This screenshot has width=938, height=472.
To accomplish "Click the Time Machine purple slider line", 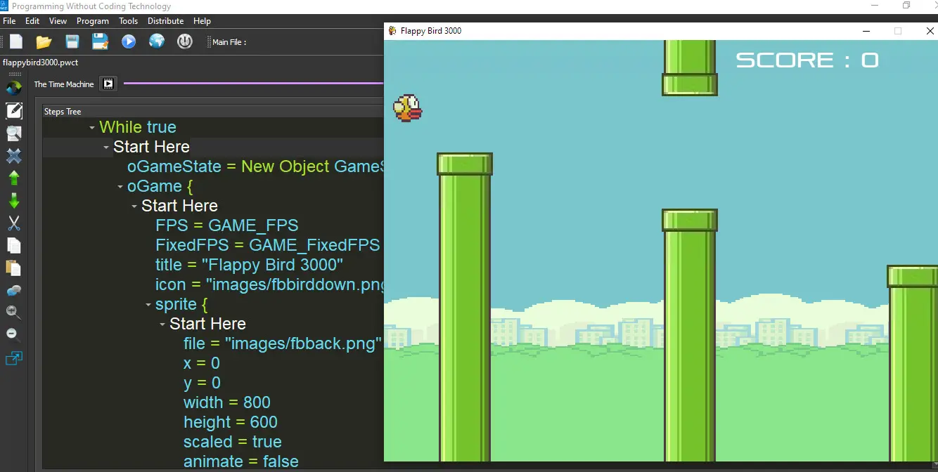I will 253,84.
